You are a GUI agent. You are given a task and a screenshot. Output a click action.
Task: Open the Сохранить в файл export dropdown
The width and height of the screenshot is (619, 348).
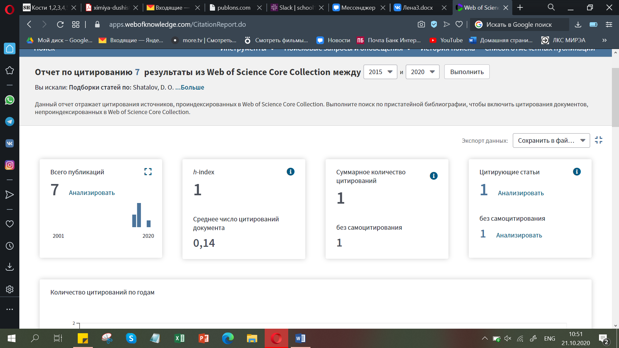(551, 140)
